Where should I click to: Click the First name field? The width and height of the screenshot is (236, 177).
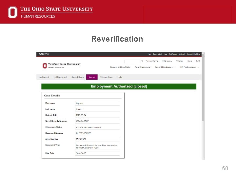point(97,103)
